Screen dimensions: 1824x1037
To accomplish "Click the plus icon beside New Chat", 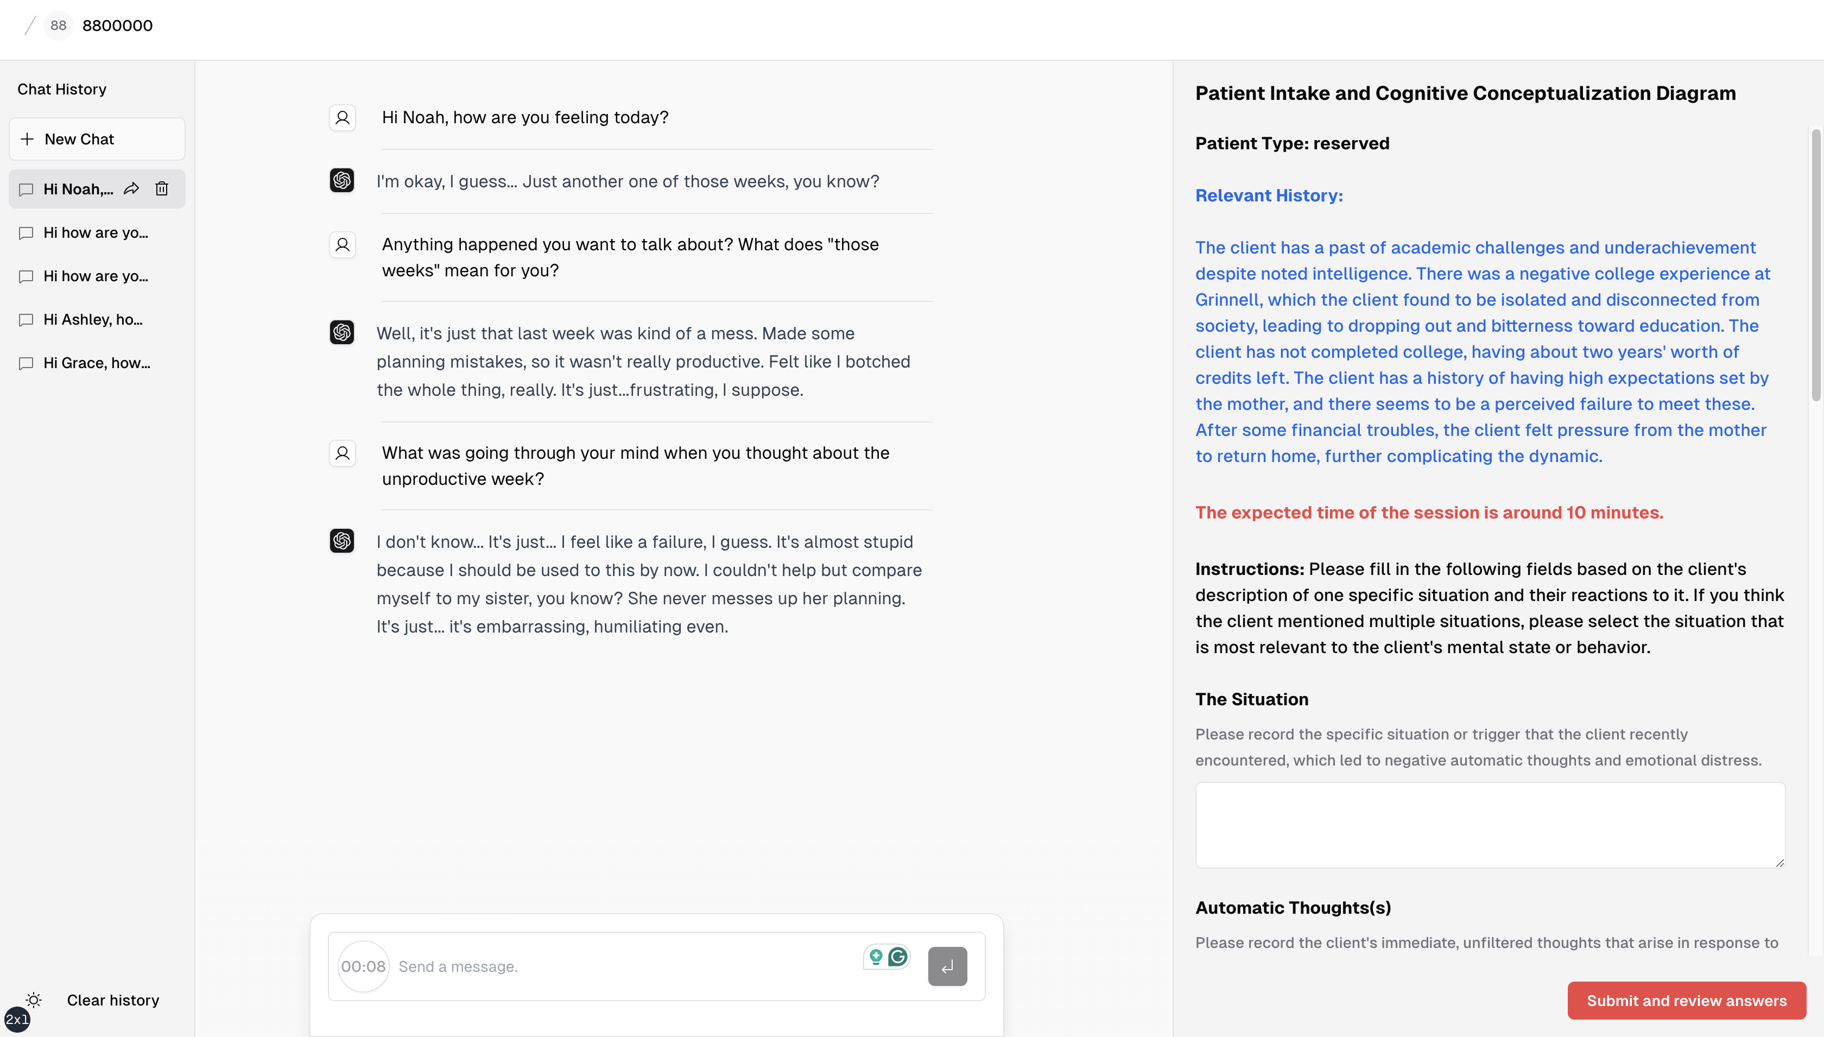I will pos(27,139).
